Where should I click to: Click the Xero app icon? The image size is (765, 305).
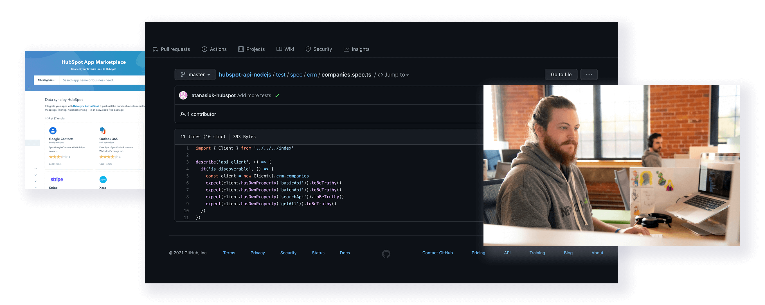coord(103,180)
